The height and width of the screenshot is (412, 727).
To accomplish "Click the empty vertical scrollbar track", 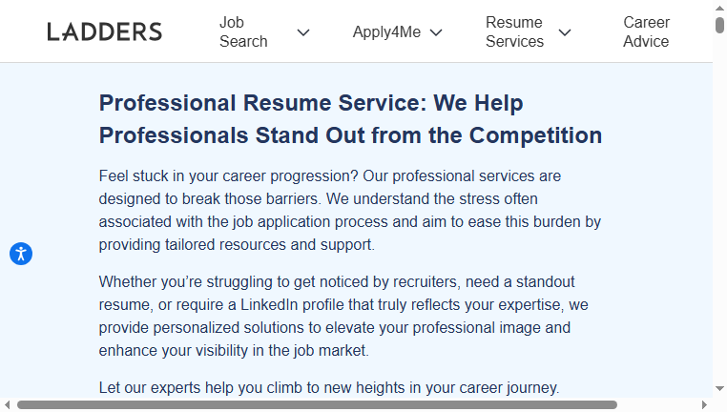I will 719,209.
